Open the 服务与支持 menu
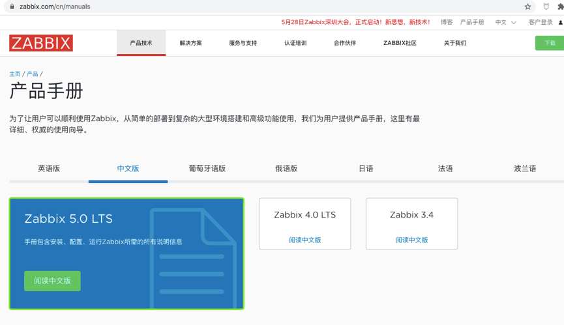This screenshot has width=564, height=325. tap(243, 43)
